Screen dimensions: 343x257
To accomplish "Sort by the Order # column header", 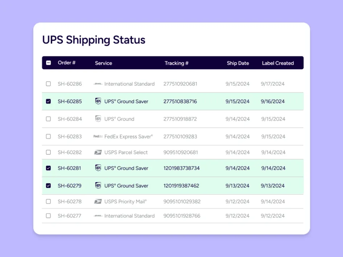I will click(67, 63).
